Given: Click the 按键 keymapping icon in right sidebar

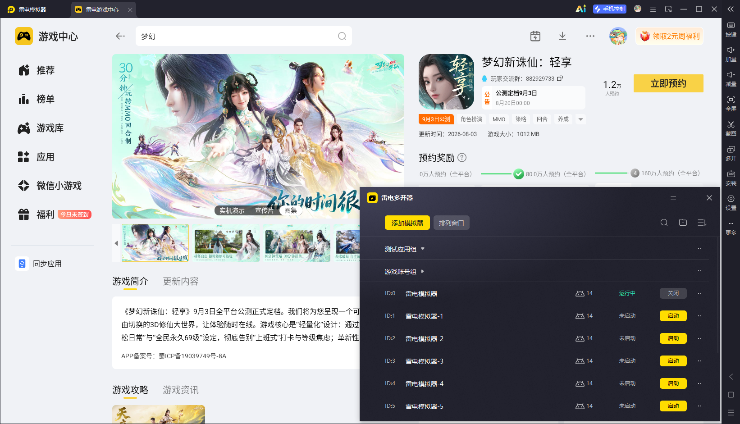Looking at the screenshot, I should pyautogui.click(x=731, y=30).
